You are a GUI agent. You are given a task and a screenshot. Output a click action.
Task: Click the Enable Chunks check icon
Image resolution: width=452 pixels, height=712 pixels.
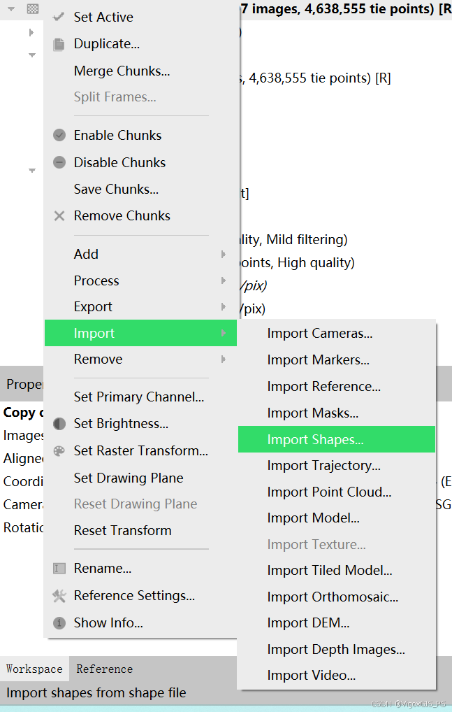[x=59, y=136]
